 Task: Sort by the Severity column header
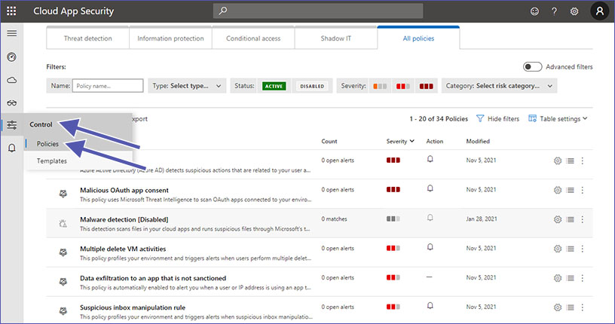pyautogui.click(x=400, y=141)
